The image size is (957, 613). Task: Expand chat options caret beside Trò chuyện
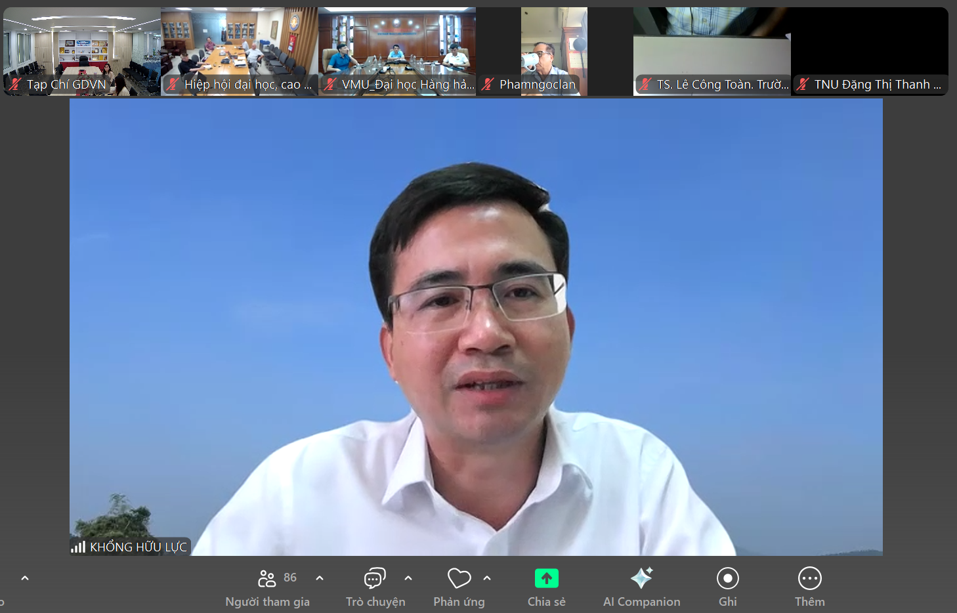pos(408,578)
